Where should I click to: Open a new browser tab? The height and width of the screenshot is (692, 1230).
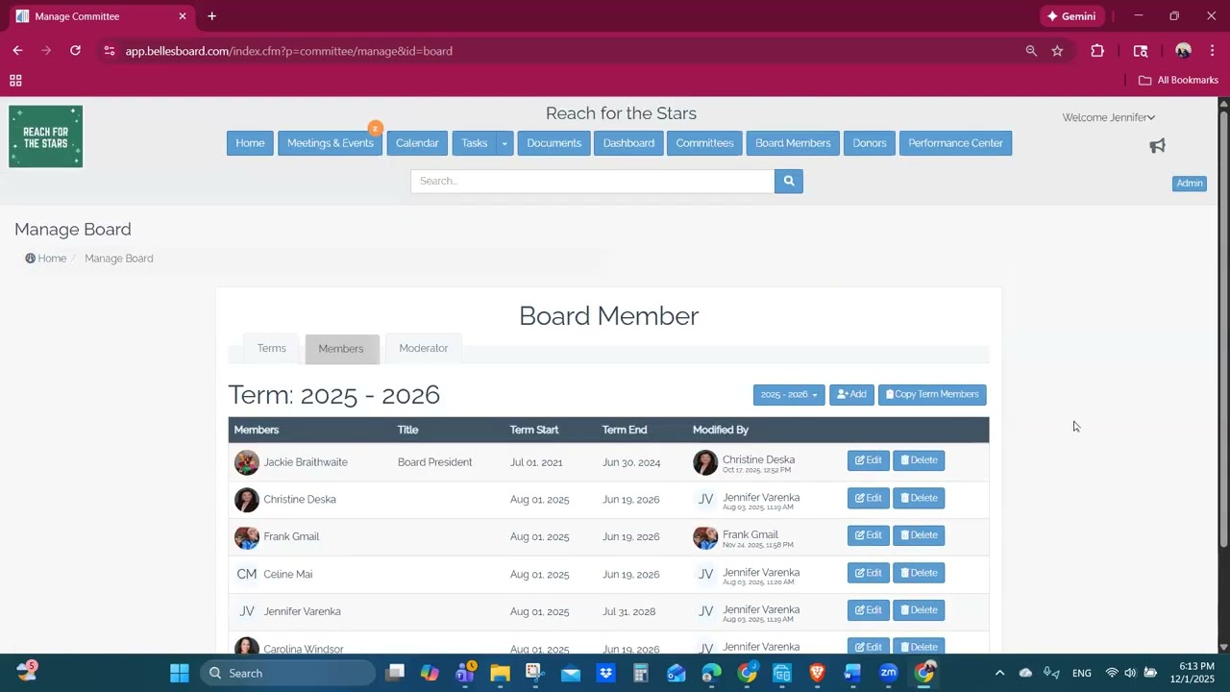(x=211, y=16)
